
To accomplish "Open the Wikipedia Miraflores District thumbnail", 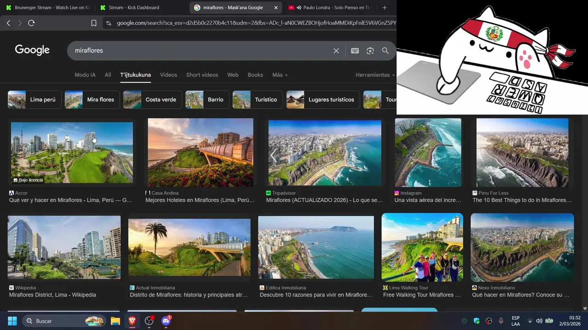I will click(64, 247).
